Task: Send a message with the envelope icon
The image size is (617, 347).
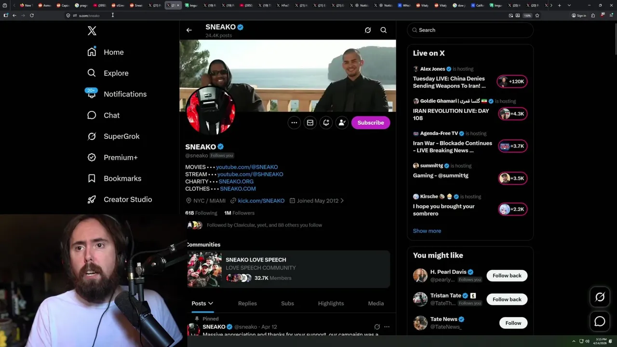Action: 310,122
